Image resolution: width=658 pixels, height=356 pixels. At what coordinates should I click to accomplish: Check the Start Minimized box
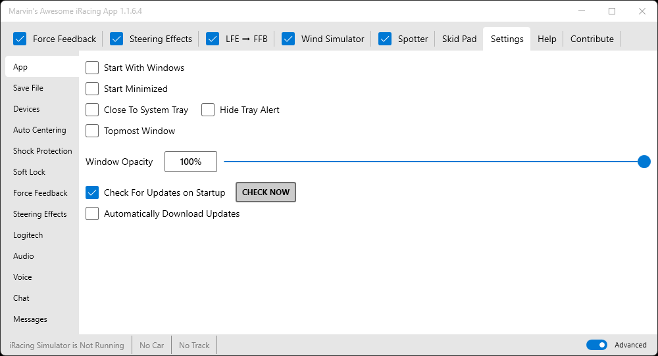coord(92,89)
